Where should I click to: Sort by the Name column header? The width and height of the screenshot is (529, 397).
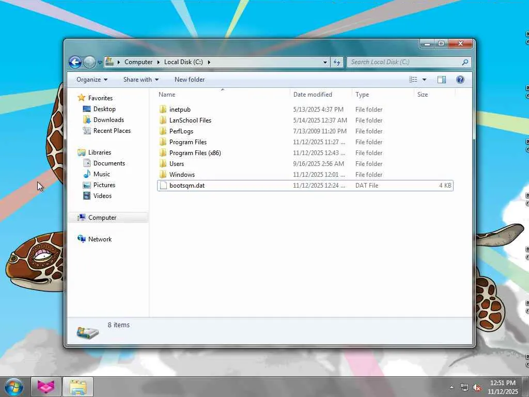(x=223, y=95)
